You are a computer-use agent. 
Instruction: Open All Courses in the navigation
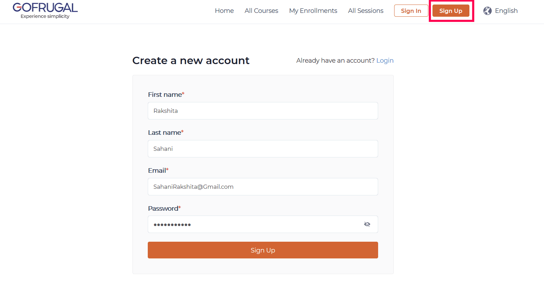(x=261, y=11)
